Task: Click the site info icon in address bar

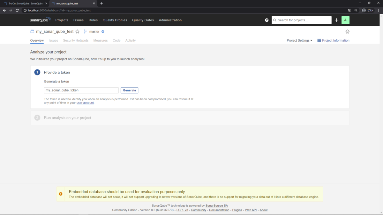Action: click(x=25, y=10)
